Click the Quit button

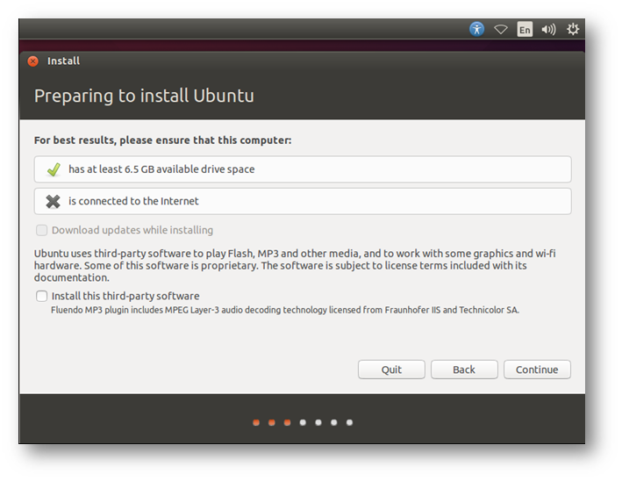pos(391,370)
